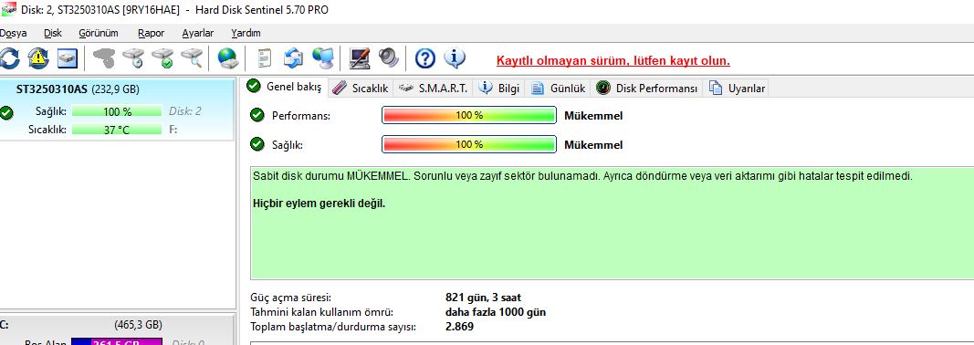Click the disk with magnifier icon
The width and height of the screenshot is (974, 345).
[192, 58]
